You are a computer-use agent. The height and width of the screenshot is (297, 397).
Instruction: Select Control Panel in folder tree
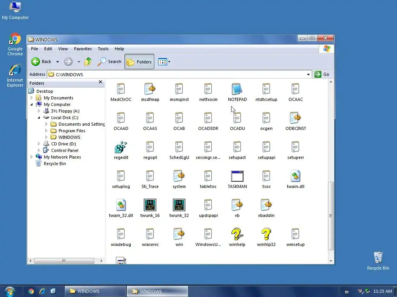(x=65, y=150)
